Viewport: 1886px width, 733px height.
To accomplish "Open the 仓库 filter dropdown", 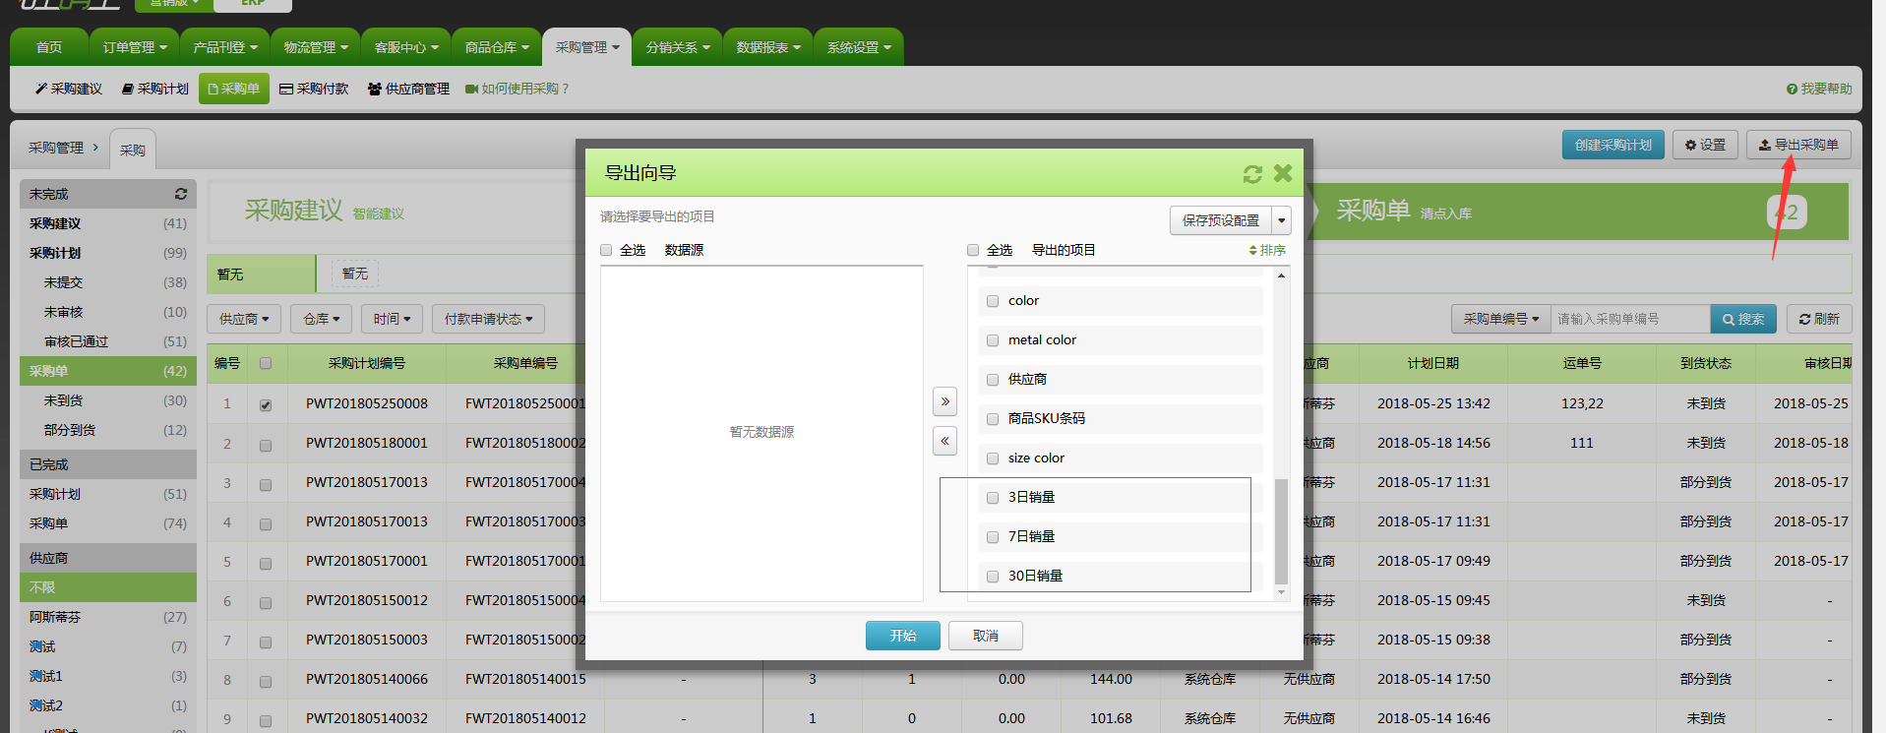I will pyautogui.click(x=322, y=319).
